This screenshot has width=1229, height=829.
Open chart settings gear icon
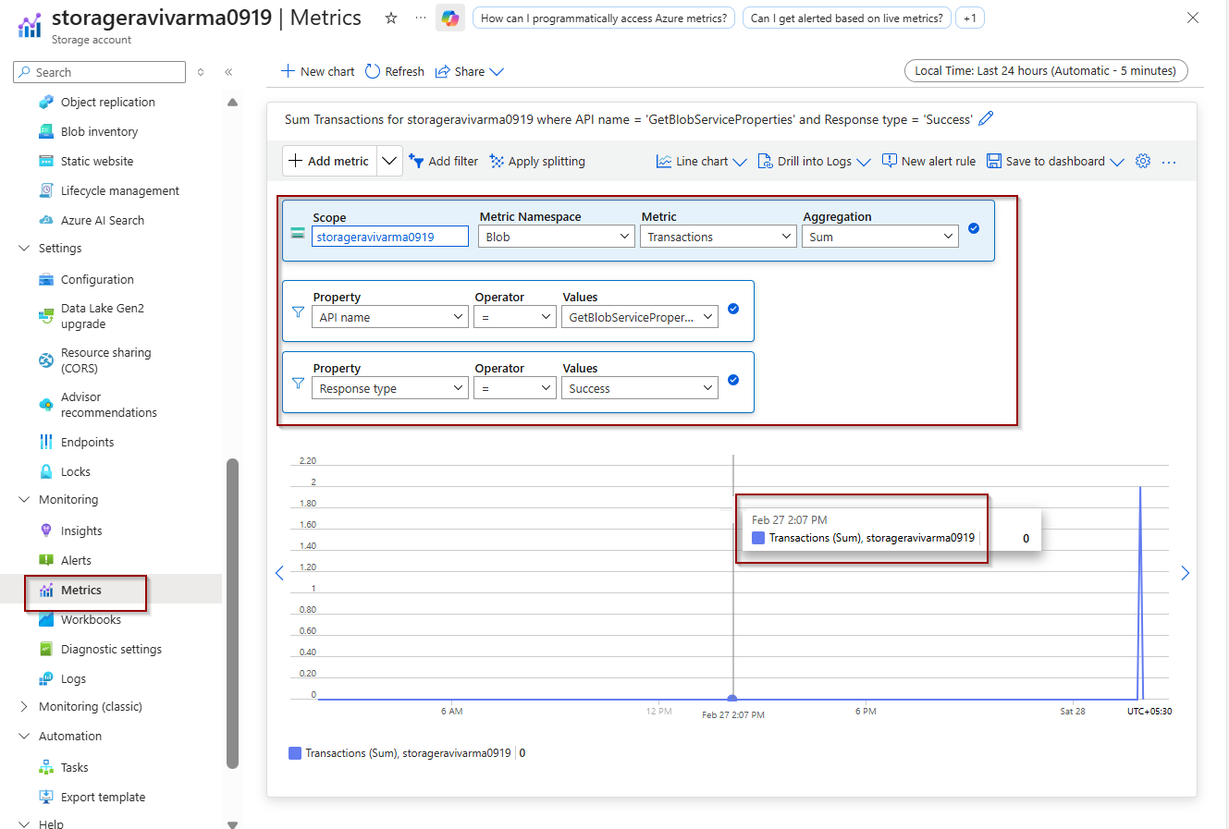tap(1143, 161)
